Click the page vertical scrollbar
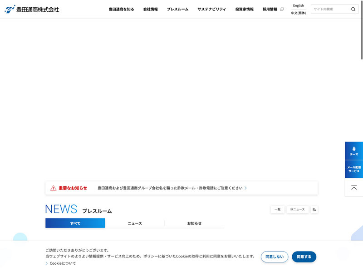Screen dimensions: 363x272 coord(361,36)
